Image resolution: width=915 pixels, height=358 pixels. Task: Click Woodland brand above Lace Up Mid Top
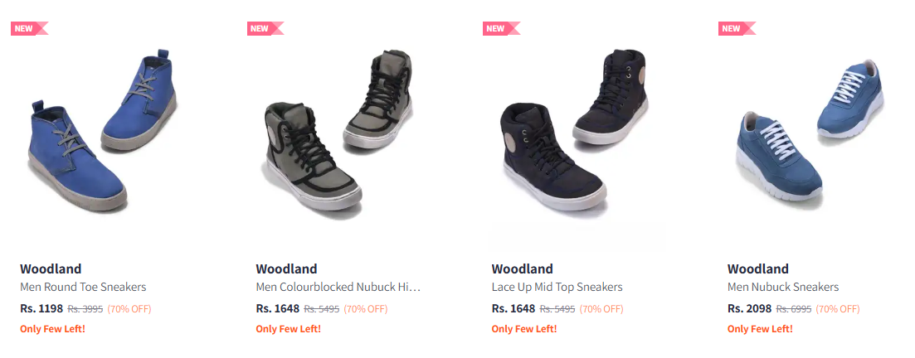(522, 268)
